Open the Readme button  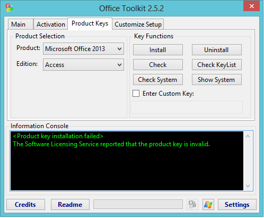70,204
